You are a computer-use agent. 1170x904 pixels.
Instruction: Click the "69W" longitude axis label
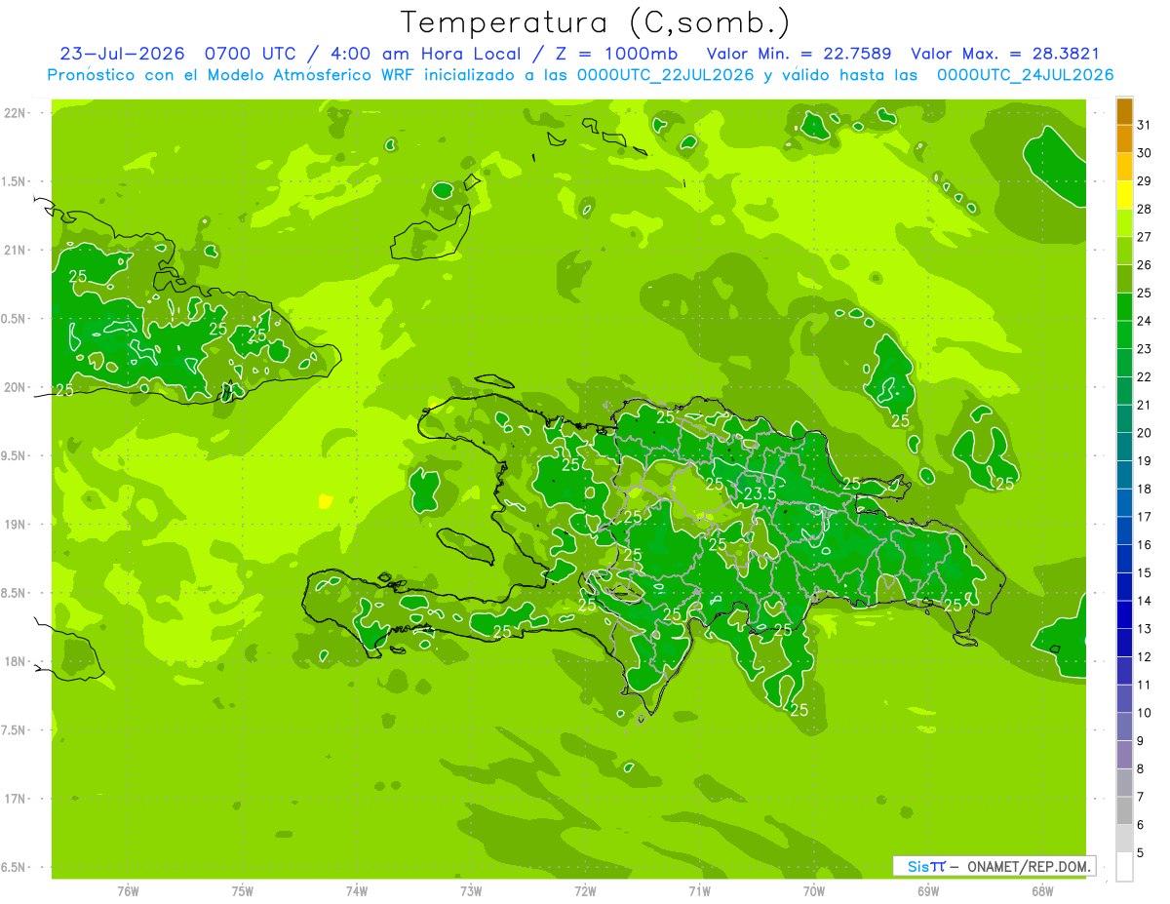click(x=928, y=891)
